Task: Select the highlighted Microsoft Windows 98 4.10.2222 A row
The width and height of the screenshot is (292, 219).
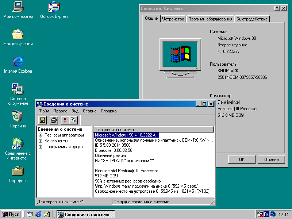Action: click(x=126, y=135)
